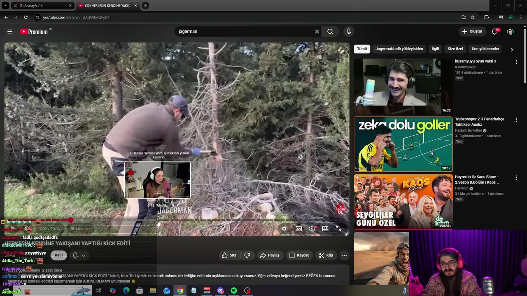Select the Tümü filter chip
Screen dimensions: 527x296
362,49
